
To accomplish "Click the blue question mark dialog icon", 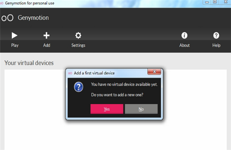I will coord(79,87).
